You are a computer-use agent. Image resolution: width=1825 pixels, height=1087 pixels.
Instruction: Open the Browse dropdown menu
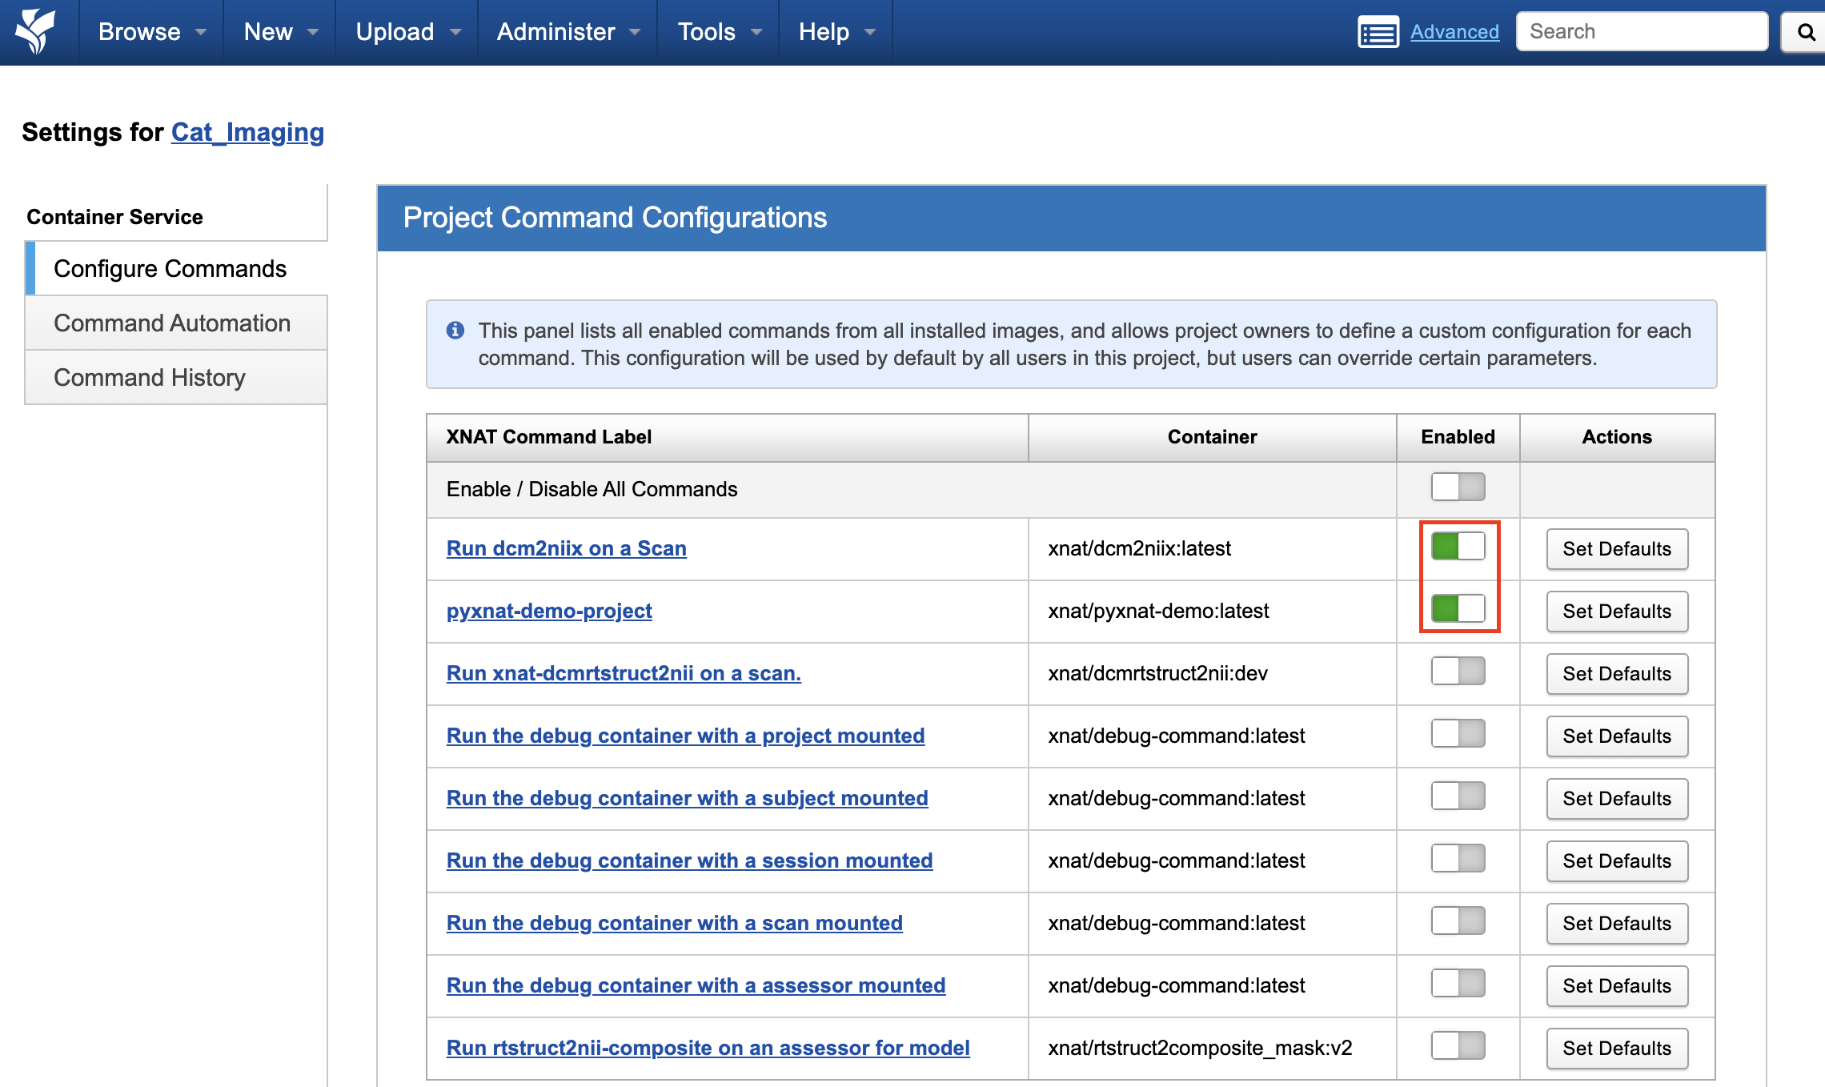coord(151,32)
